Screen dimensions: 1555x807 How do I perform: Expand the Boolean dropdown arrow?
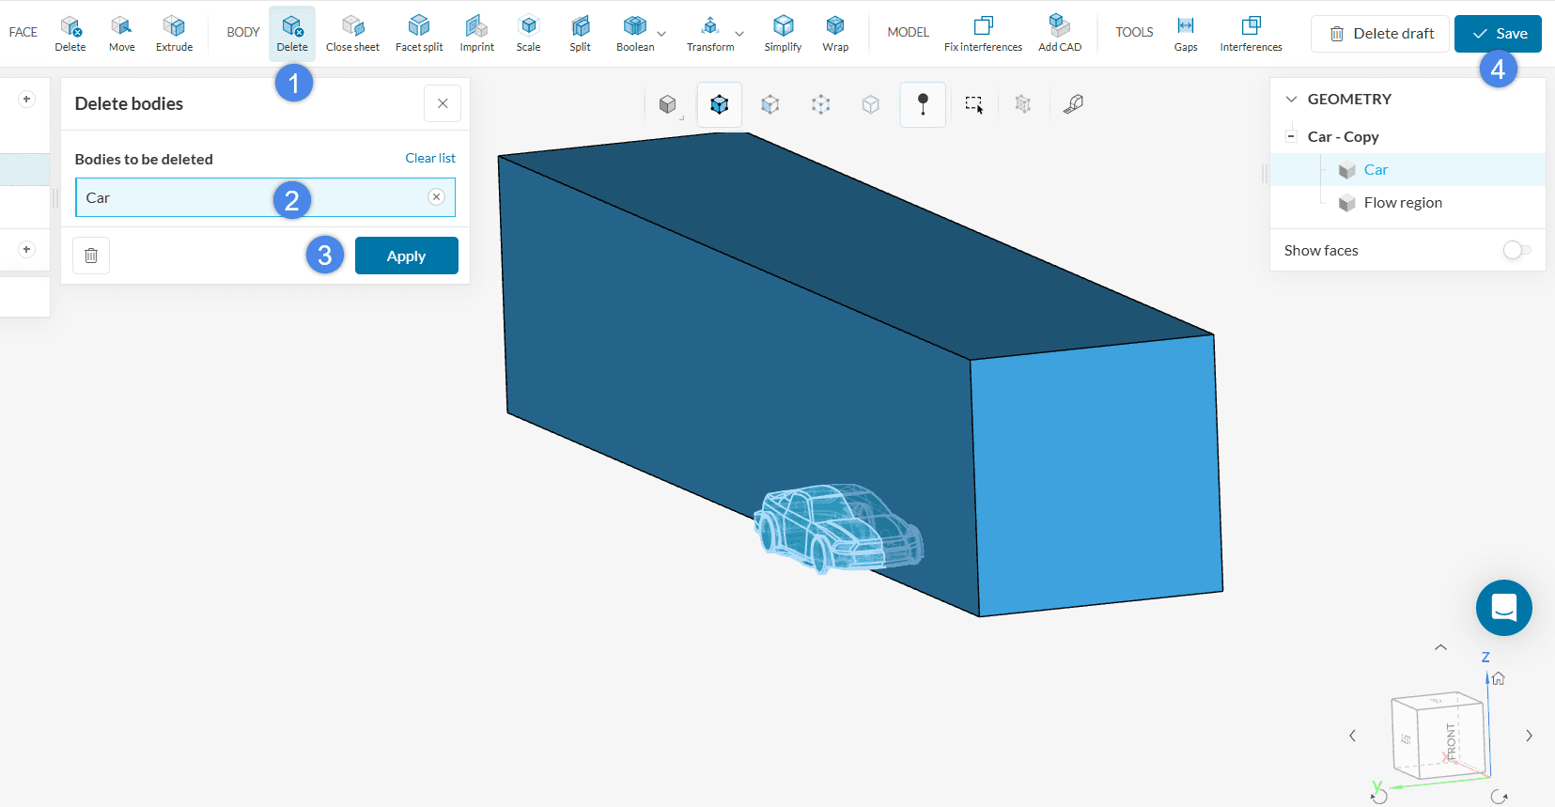point(661,34)
